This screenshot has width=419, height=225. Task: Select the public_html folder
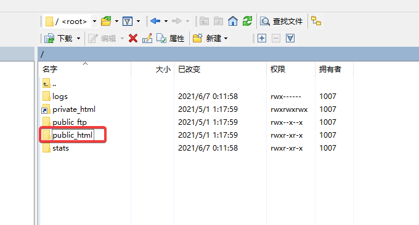(x=73, y=135)
